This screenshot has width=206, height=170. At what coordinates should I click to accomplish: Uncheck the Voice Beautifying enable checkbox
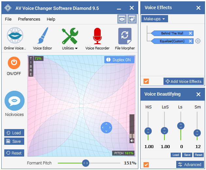(x=146, y=164)
